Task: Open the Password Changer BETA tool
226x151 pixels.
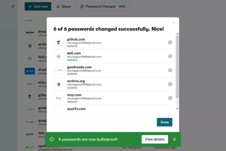Action: [x=103, y=6]
